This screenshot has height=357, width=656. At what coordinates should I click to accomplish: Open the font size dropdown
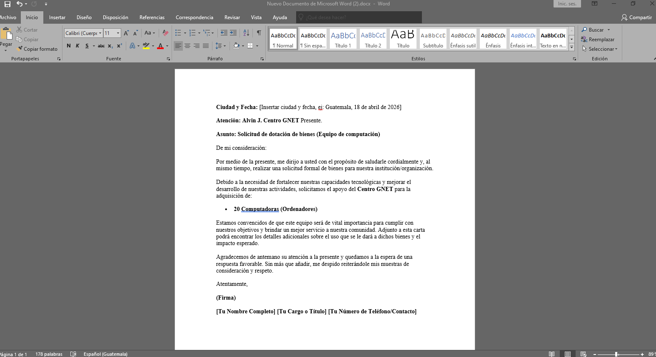point(118,33)
